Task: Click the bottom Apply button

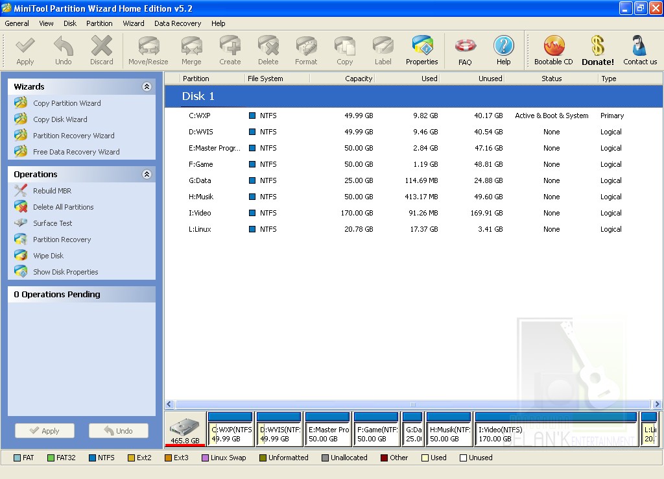Action: click(45, 431)
